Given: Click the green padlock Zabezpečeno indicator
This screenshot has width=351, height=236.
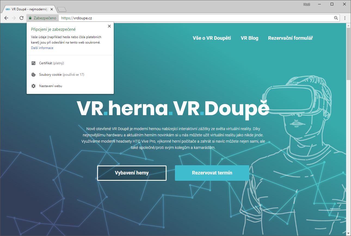Looking at the screenshot, I should [42, 18].
